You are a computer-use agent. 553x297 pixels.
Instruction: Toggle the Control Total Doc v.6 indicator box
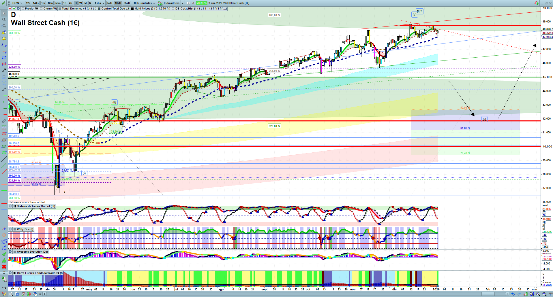(x=99, y=9)
